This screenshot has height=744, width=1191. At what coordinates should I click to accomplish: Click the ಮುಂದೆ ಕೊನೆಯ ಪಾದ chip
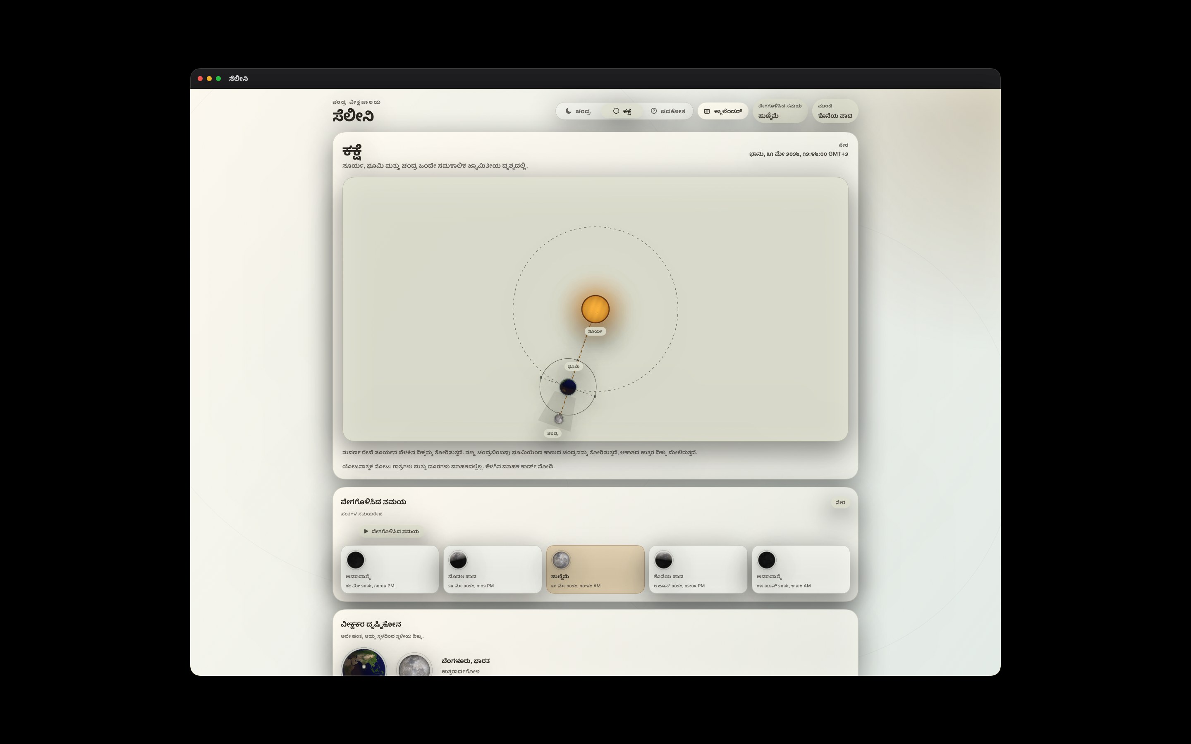835,111
